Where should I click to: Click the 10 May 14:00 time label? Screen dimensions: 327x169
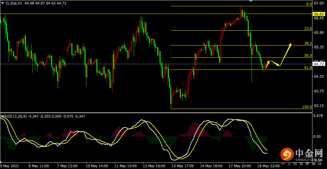point(97,166)
